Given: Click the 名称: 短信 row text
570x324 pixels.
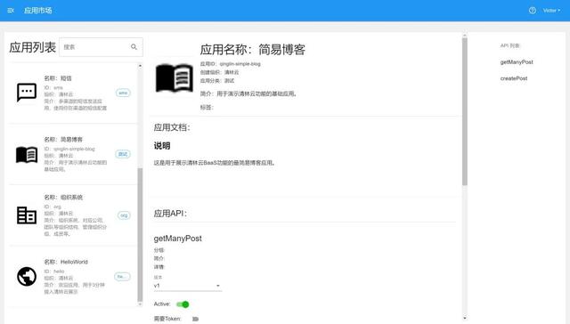Looking at the screenshot, I should (x=58, y=78).
